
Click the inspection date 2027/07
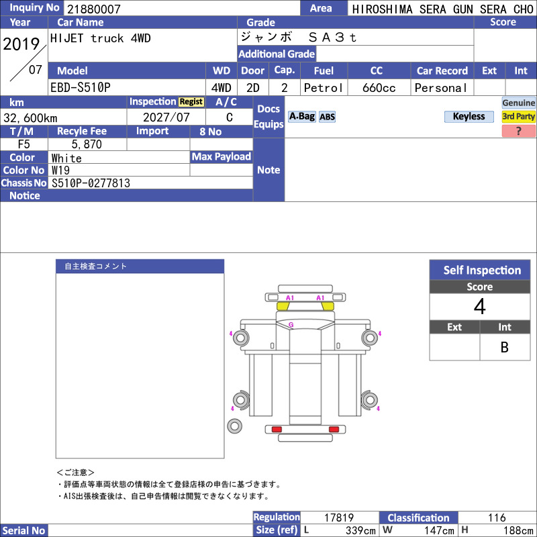tap(166, 117)
